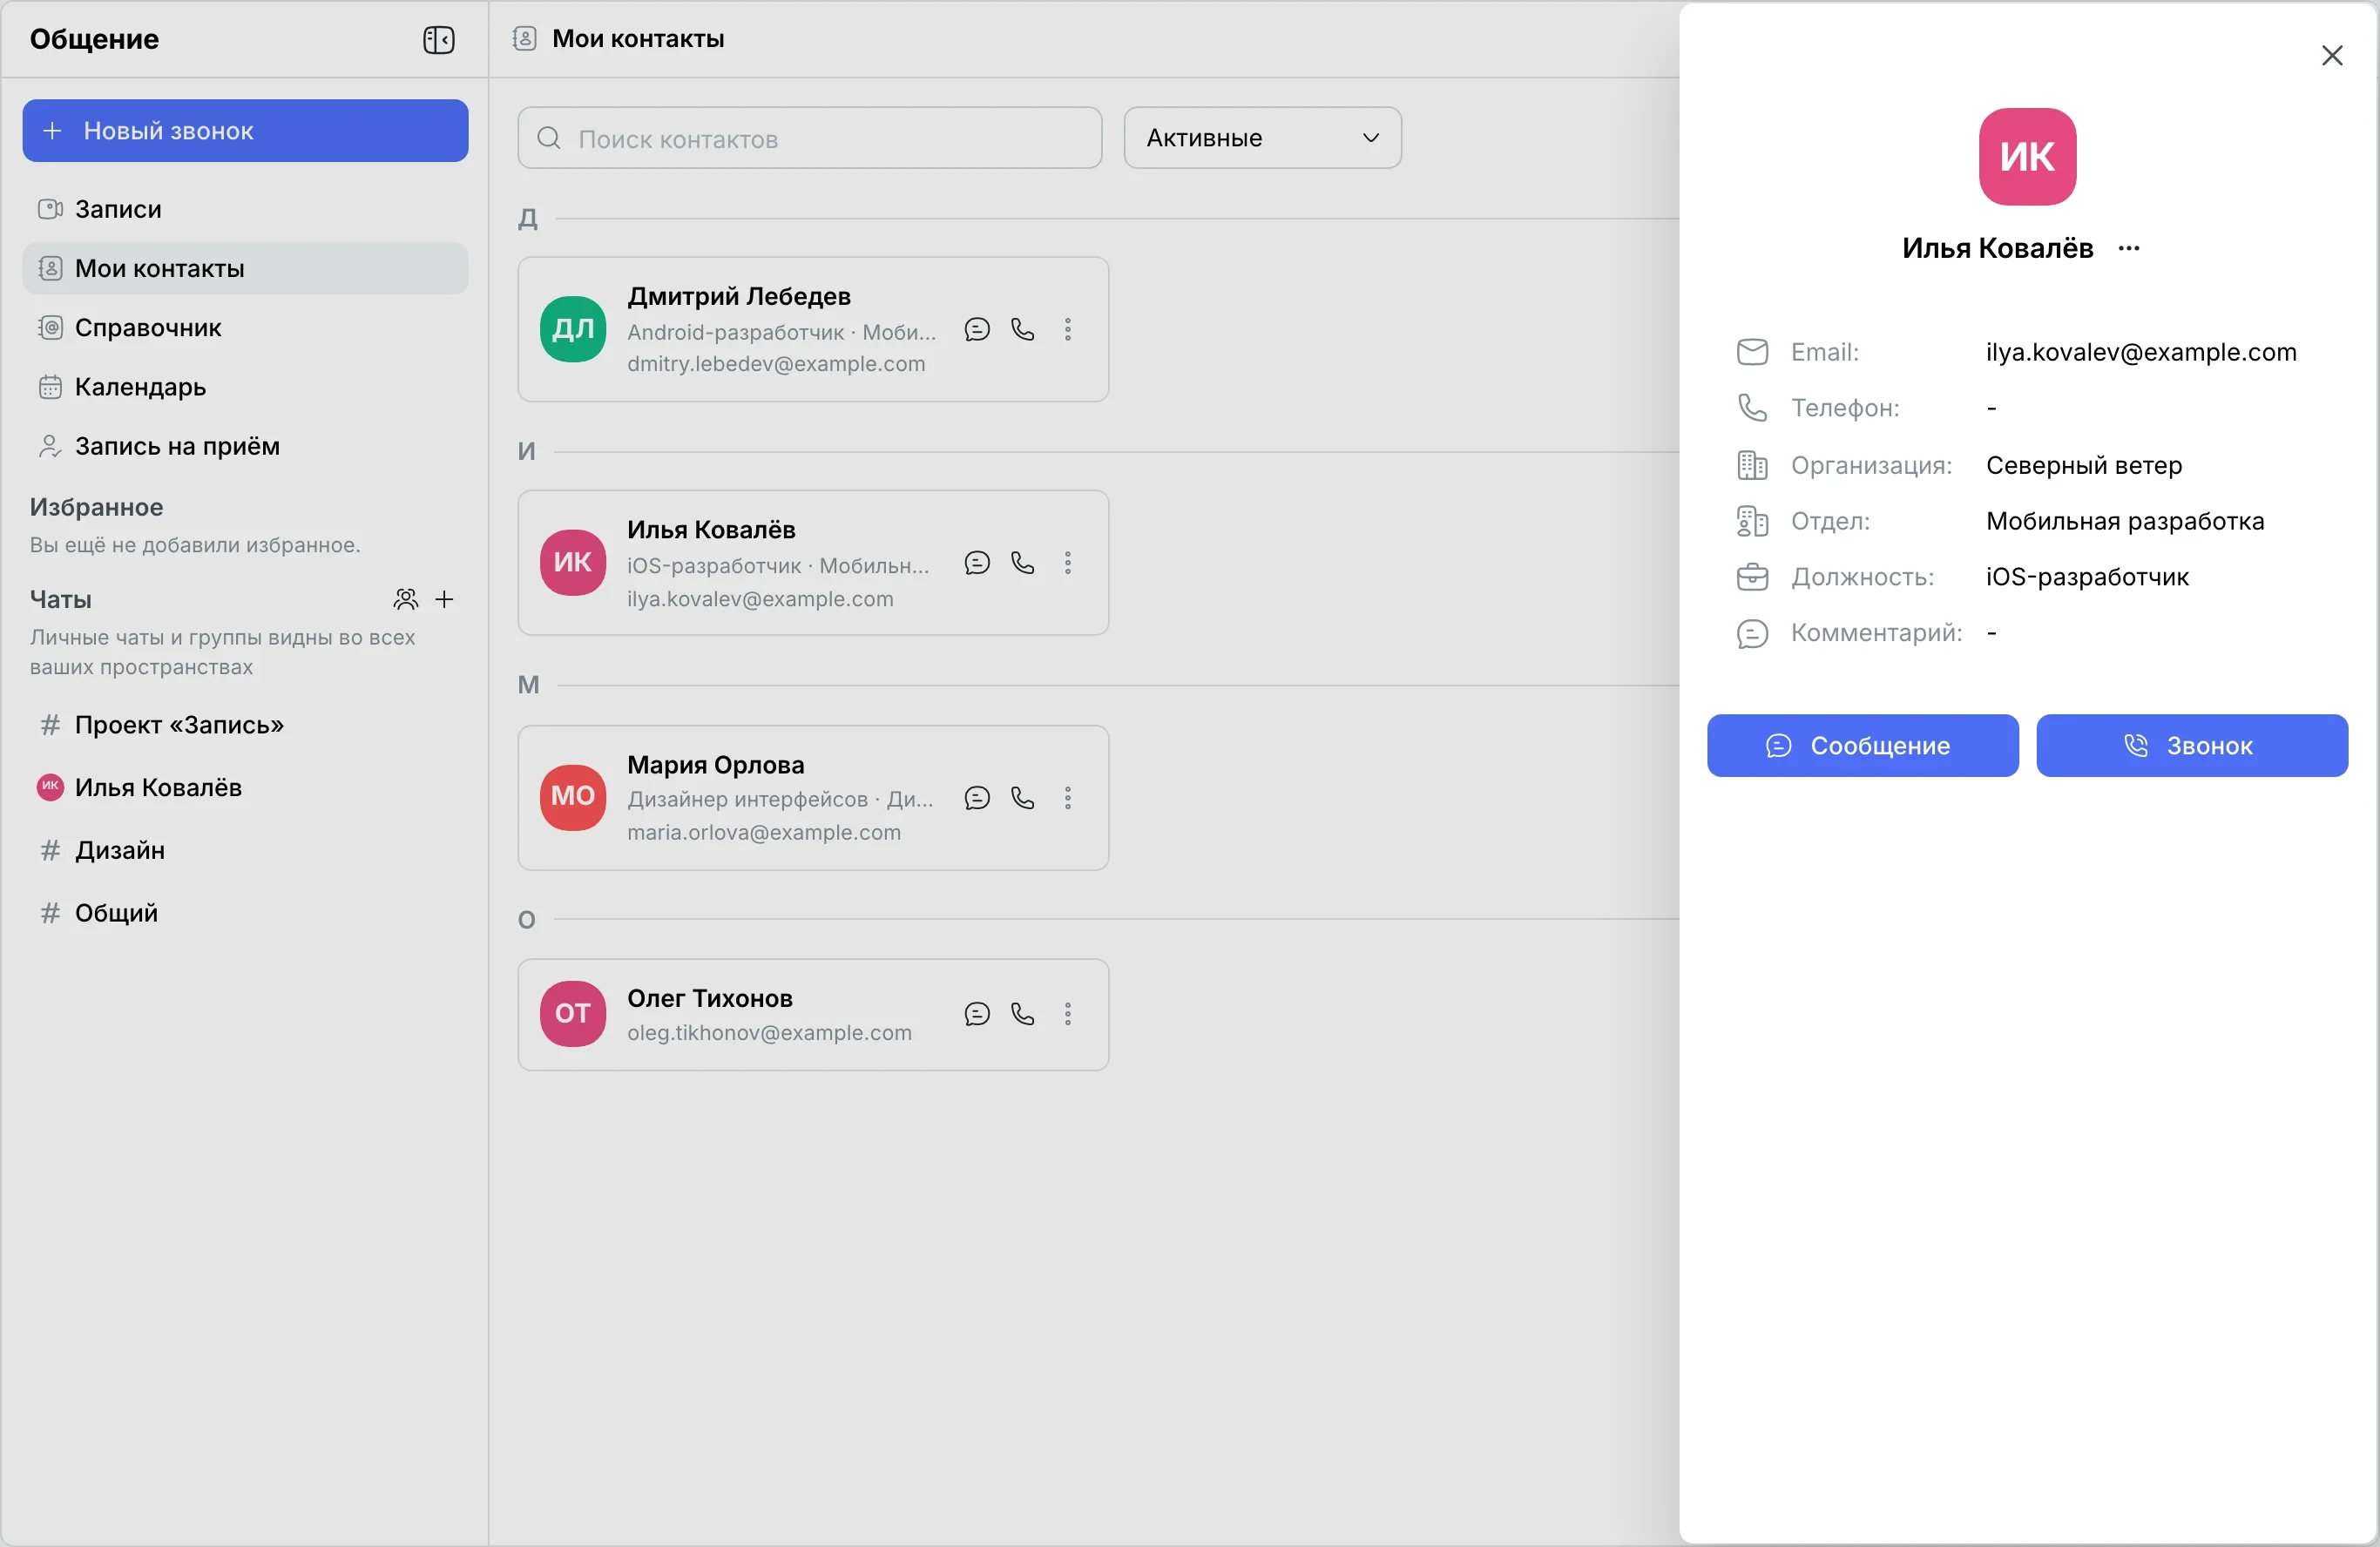The width and height of the screenshot is (2380, 1547).
Task: Click ИК avatar in details panel
Action: coord(2027,157)
